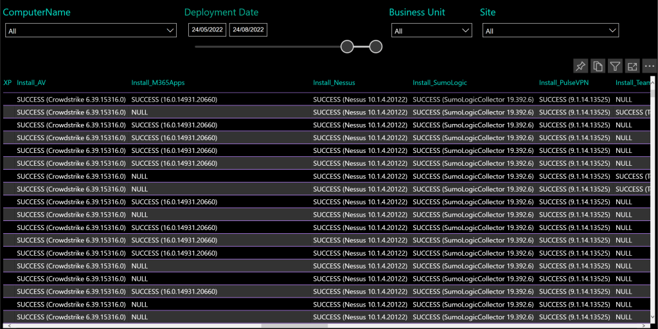Click the start date field 24/05/2022
Screen dimensions: 658x329
tap(207, 30)
